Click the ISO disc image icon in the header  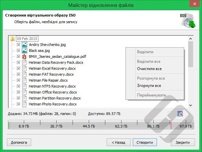click(188, 20)
